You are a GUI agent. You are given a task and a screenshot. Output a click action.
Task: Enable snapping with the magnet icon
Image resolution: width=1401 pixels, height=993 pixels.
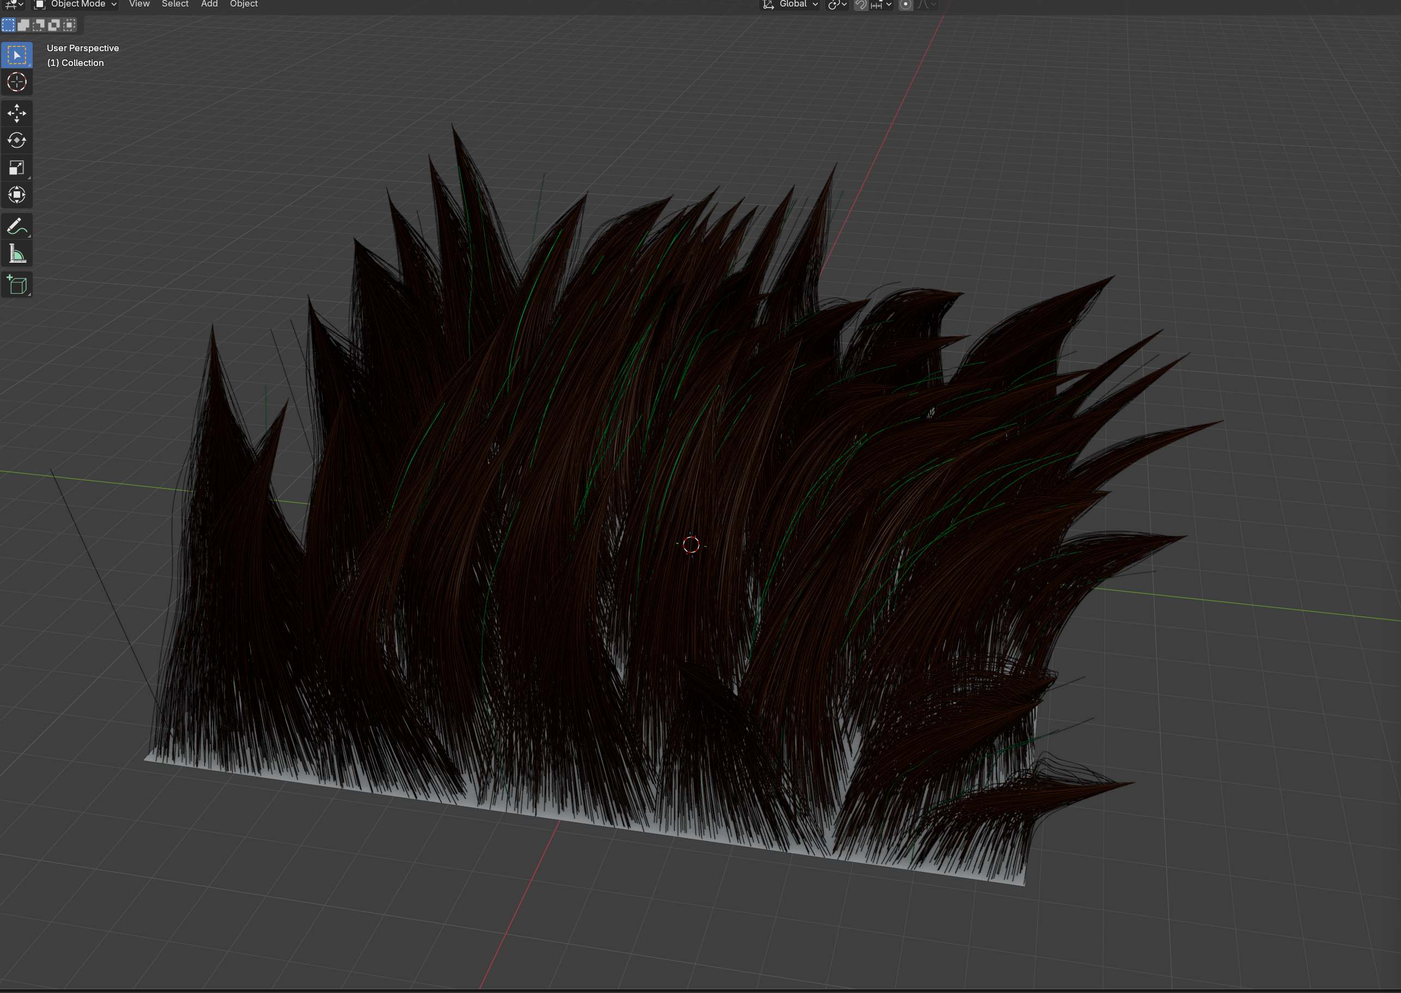click(x=860, y=5)
